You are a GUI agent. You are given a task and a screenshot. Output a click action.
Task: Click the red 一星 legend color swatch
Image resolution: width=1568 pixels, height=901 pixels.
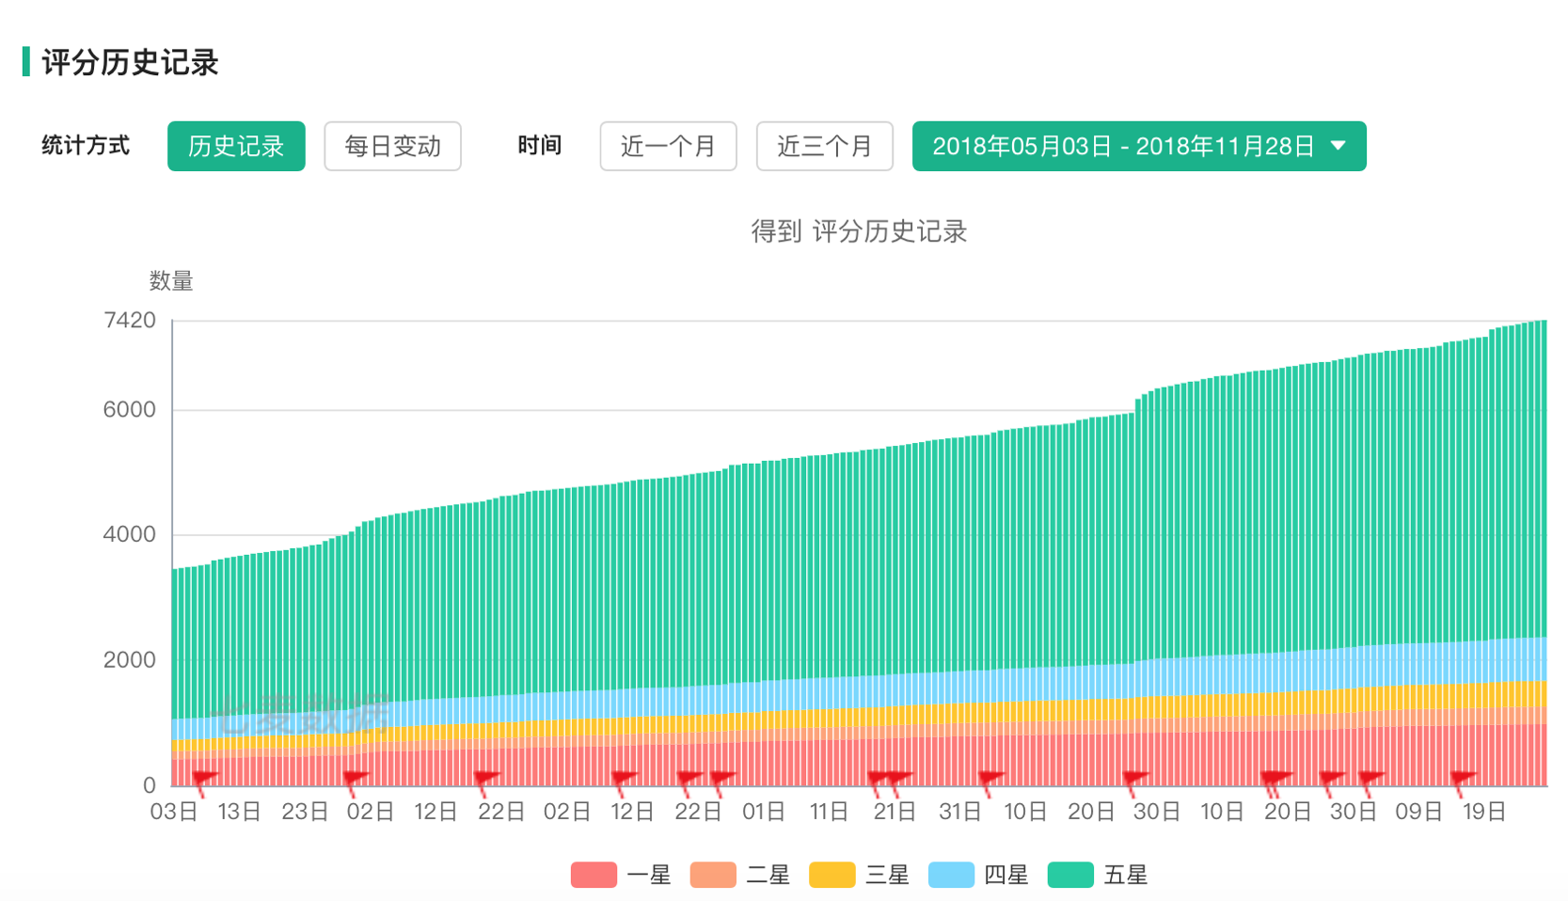tap(594, 875)
